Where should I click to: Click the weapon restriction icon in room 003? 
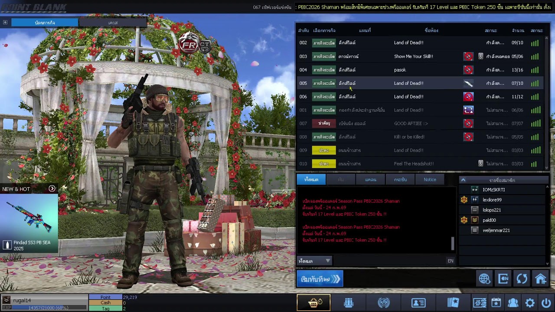(x=468, y=56)
